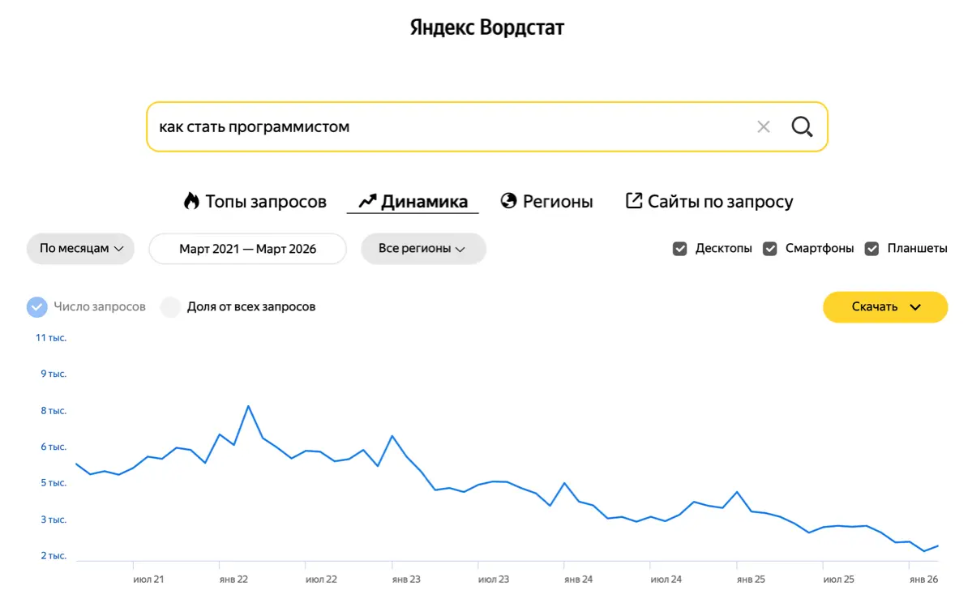Open the По месяцам dropdown
Viewport: 972px width, 603px height.
pos(80,249)
